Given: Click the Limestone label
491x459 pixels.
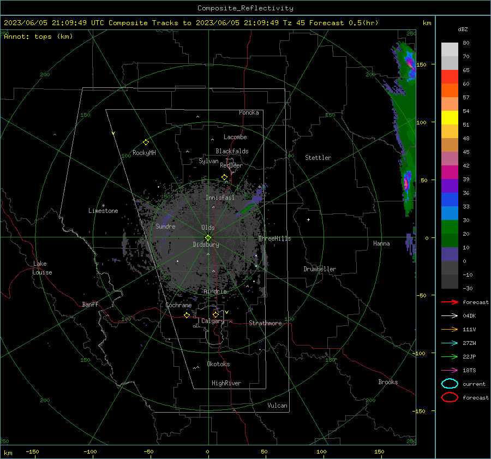Looking at the screenshot, I should coord(103,211).
